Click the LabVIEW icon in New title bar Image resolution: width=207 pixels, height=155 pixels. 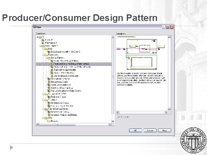(x=34, y=27)
